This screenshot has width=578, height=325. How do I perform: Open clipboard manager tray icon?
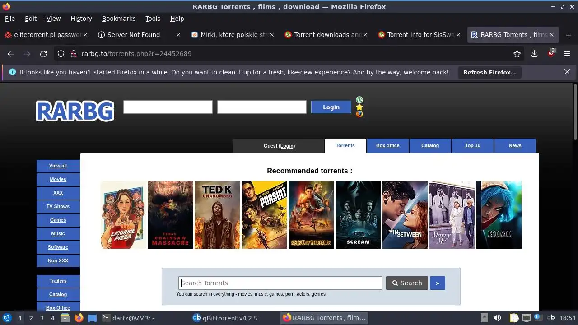514,318
